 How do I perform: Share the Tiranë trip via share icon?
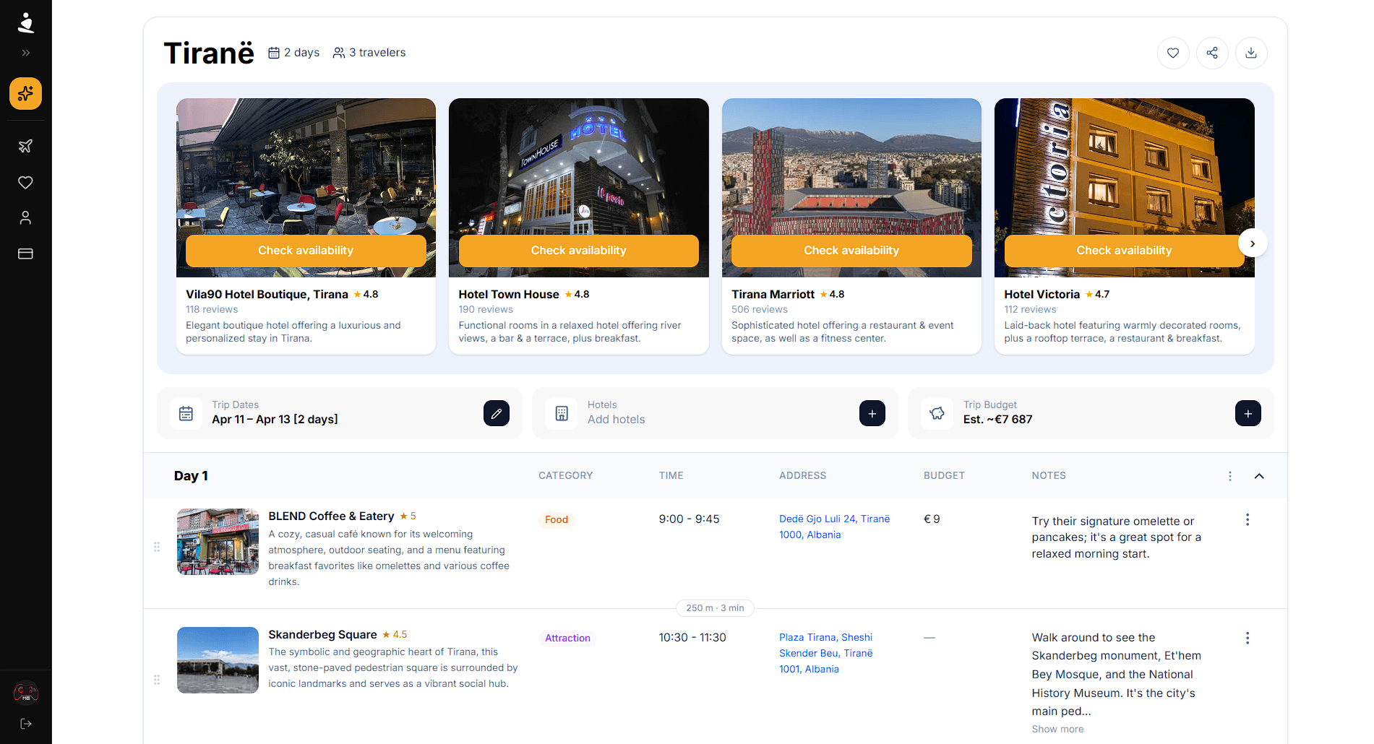pos(1212,53)
